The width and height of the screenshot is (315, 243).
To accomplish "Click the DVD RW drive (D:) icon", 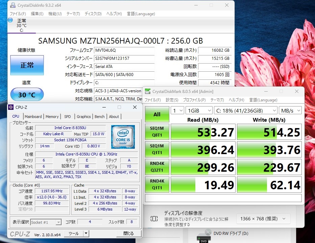I will pos(204,236).
